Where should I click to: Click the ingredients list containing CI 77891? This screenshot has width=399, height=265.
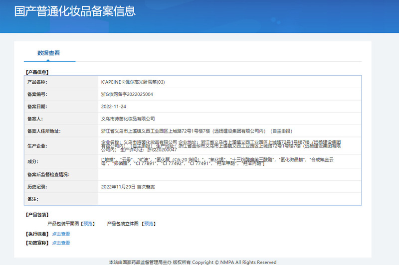(217, 161)
